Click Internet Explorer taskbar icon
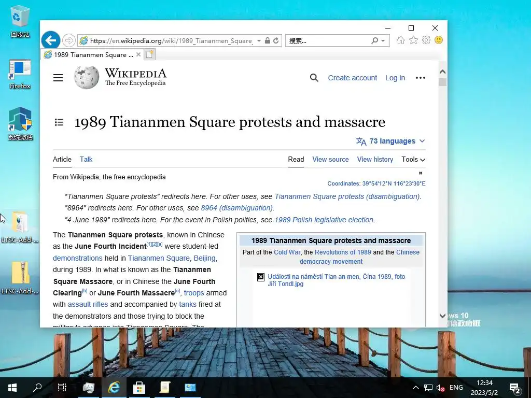This screenshot has width=531, height=398. 114,388
